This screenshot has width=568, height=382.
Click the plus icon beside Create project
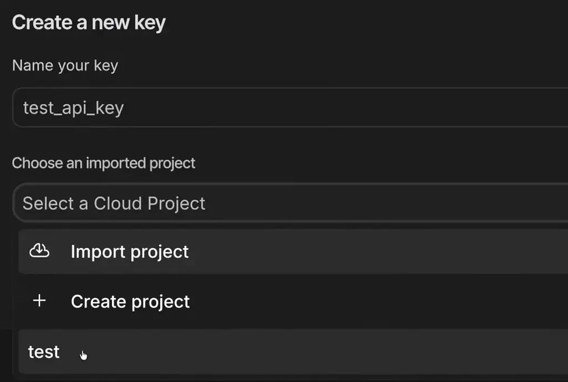[x=39, y=301]
